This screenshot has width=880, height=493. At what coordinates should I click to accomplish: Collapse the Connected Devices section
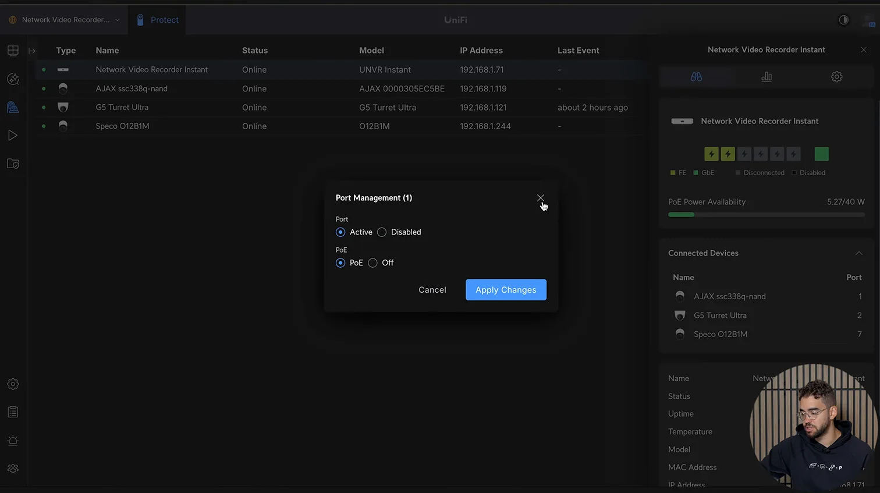coord(858,253)
